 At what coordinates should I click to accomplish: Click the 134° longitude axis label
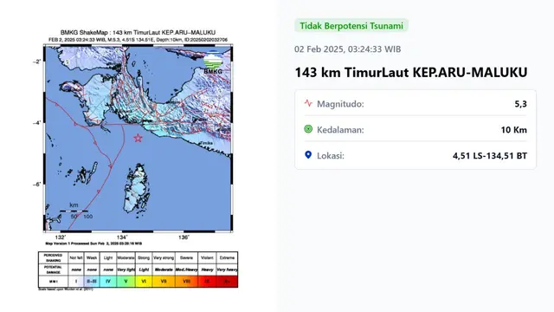click(x=122, y=237)
